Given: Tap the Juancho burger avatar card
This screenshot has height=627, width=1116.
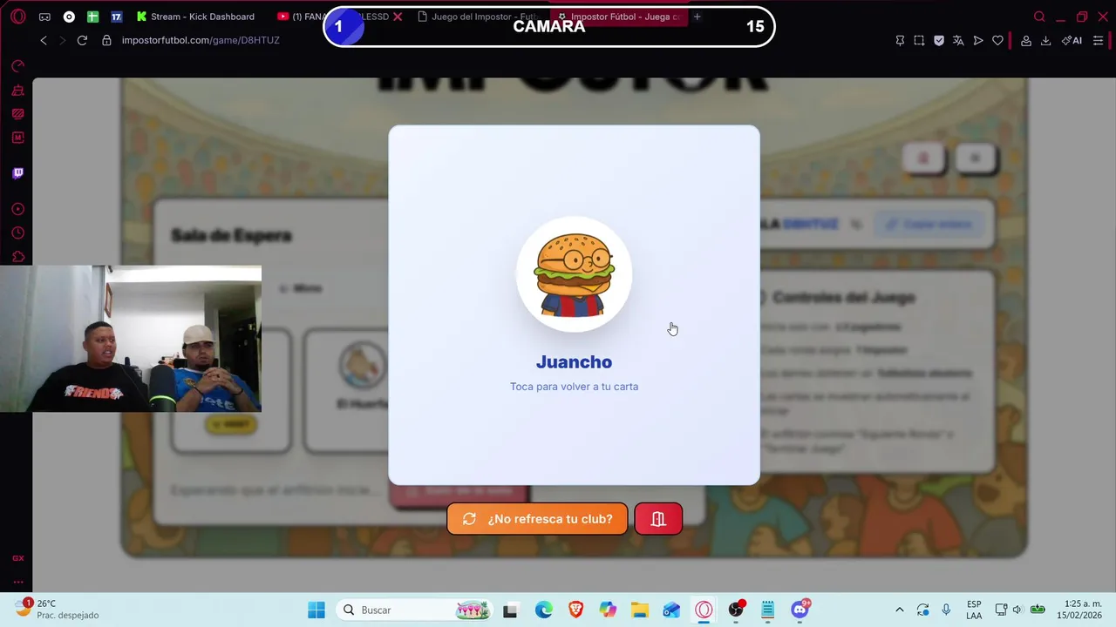Looking at the screenshot, I should [x=574, y=305].
